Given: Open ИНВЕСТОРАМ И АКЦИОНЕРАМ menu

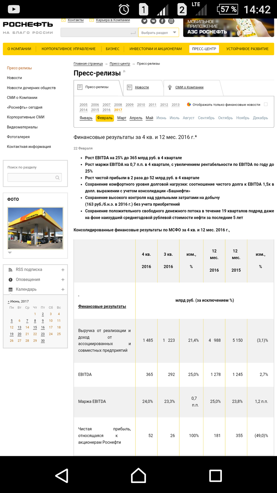Looking at the screenshot, I should click(156, 49).
